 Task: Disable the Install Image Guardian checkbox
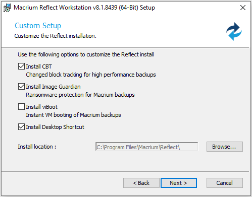(21, 87)
